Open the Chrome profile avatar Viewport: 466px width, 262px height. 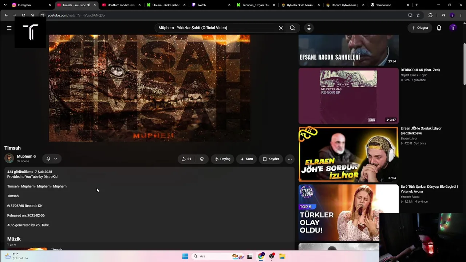(452, 15)
